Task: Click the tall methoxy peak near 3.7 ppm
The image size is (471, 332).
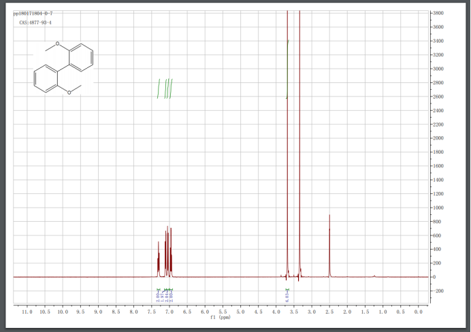Action: pyautogui.click(x=287, y=144)
